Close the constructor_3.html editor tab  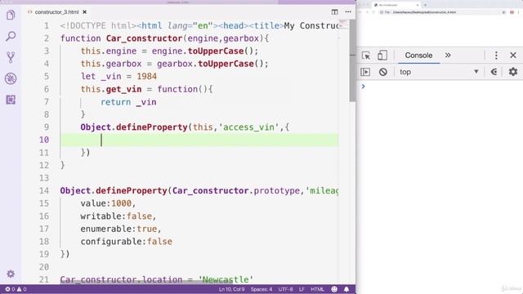click(x=84, y=12)
